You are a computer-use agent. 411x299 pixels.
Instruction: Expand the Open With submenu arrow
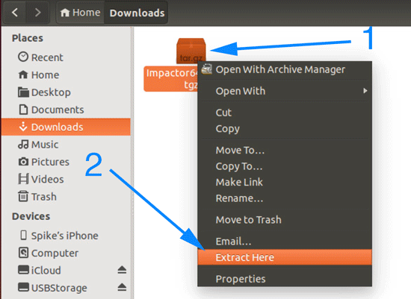pos(365,91)
